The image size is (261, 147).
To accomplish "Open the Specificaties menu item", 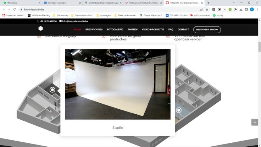I will coord(94,29).
